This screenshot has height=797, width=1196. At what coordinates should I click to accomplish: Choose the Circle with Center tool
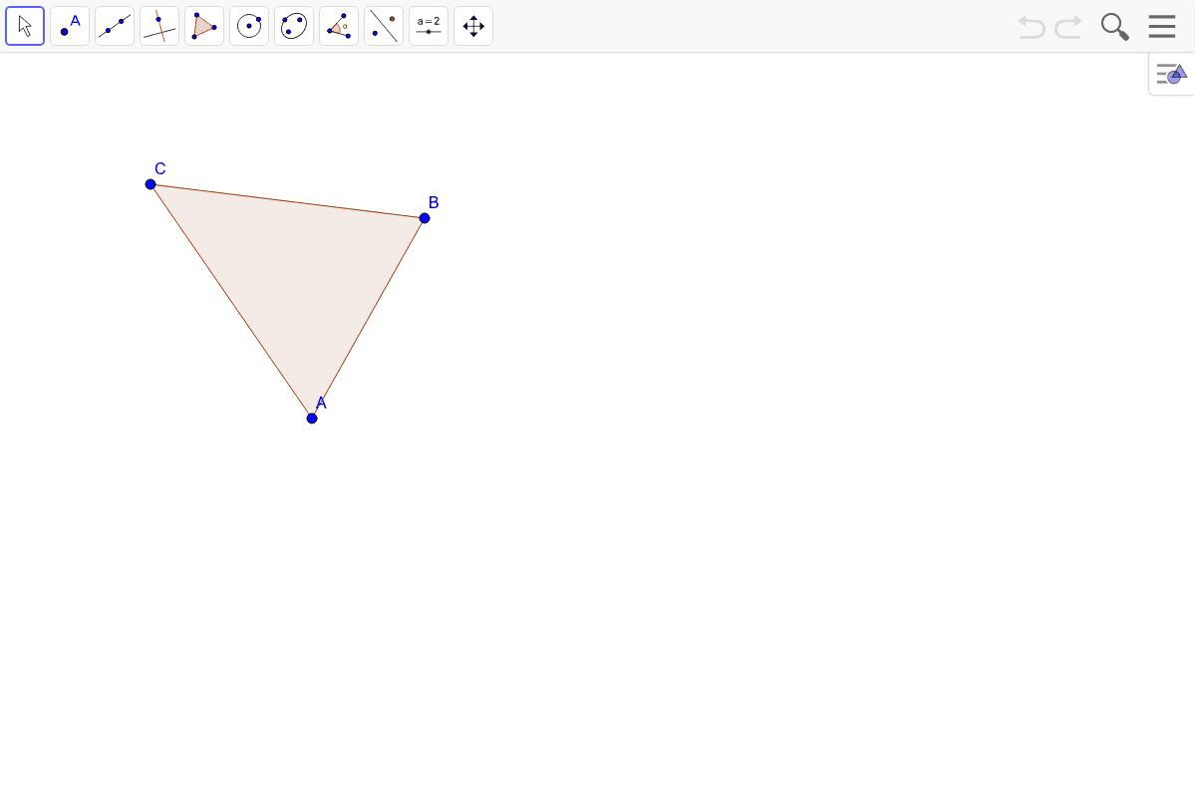click(249, 26)
